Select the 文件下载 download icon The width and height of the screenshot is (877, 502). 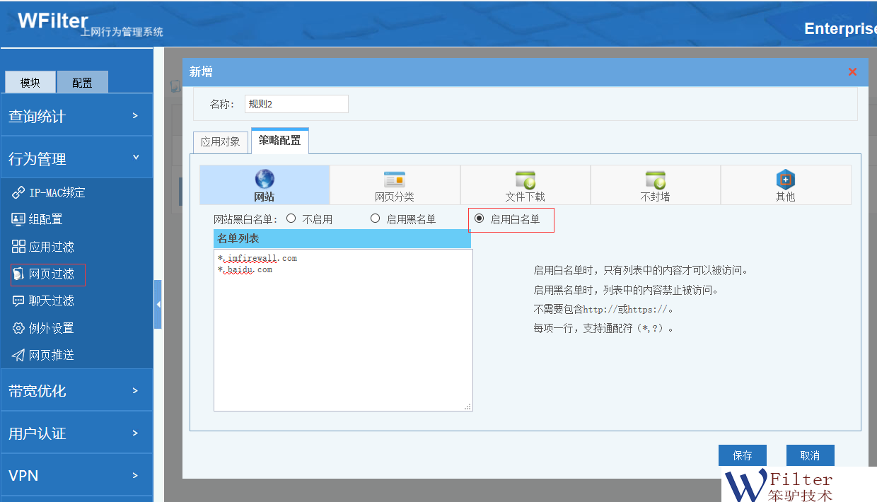point(525,180)
